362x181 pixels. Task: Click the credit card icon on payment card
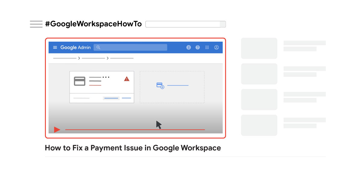[x=80, y=81]
